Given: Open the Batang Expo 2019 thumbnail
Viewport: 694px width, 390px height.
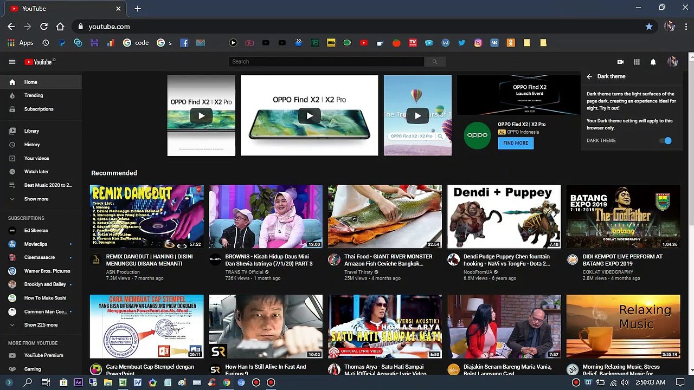Looking at the screenshot, I should pos(623,217).
